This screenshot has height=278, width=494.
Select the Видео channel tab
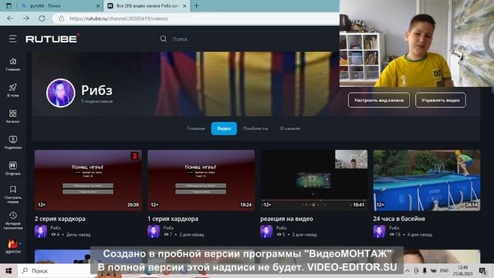pos(224,128)
